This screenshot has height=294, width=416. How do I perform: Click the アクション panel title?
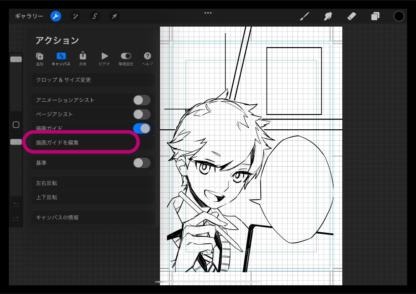coord(57,40)
